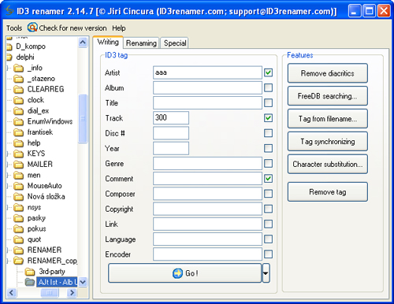The width and height of the screenshot is (394, 304).
Task: Uncheck the Artist checkbox
Action: coord(268,72)
